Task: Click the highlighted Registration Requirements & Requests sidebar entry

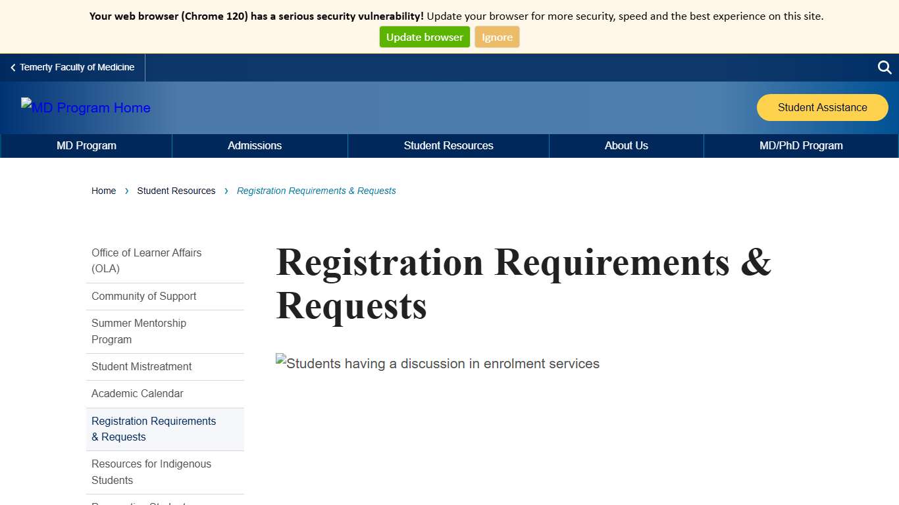Action: (x=153, y=429)
